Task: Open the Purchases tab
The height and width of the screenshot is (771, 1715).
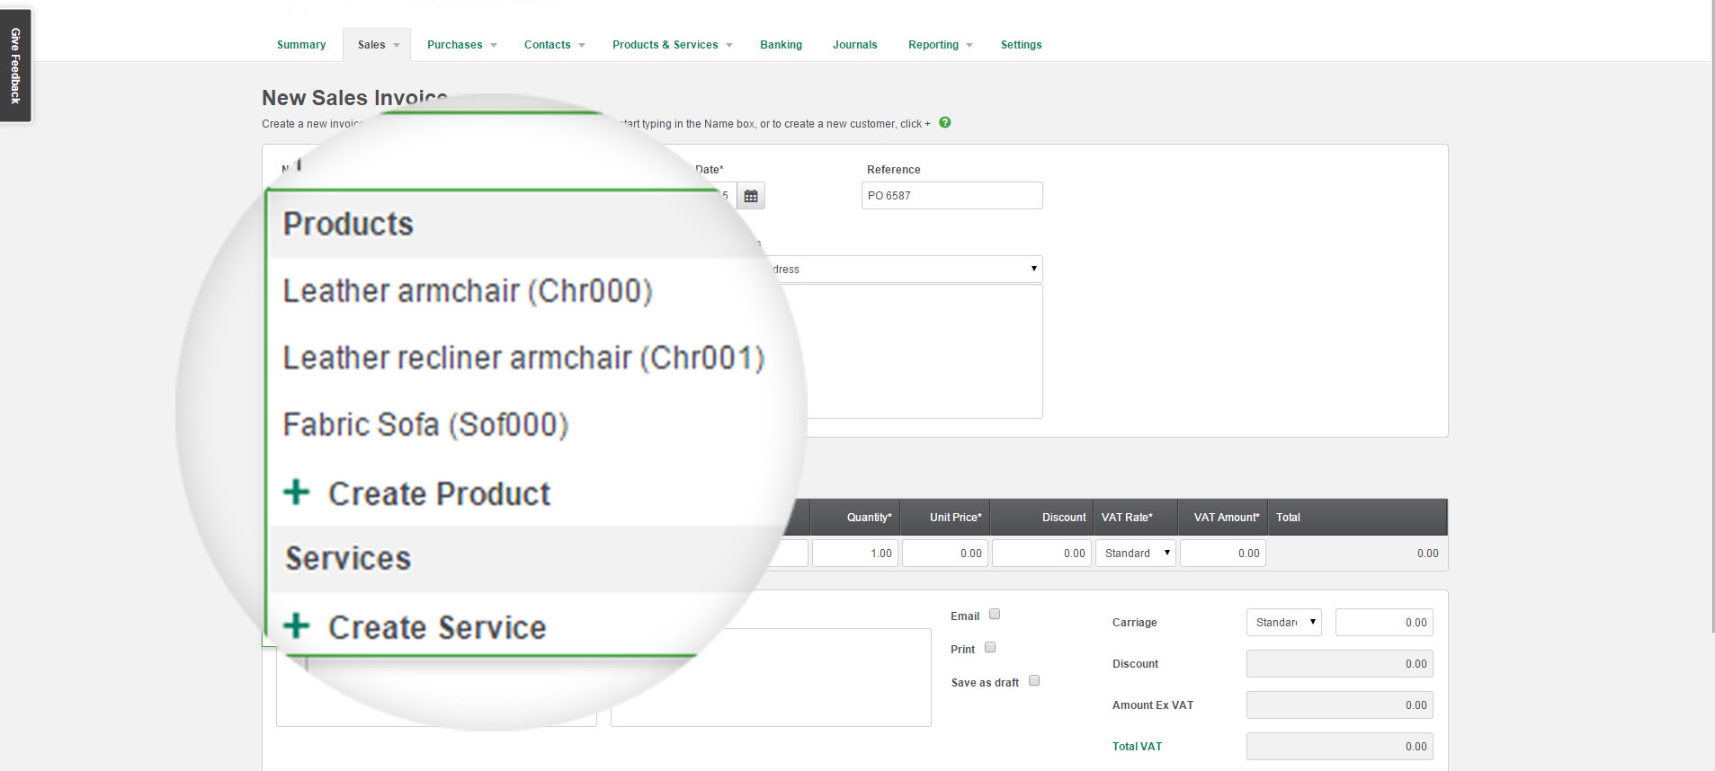Action: (x=454, y=45)
